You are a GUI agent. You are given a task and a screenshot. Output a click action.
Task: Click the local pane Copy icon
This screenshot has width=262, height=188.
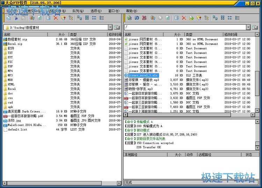click(8, 18)
